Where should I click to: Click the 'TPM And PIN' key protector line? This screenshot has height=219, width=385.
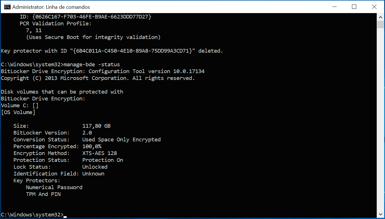pyautogui.click(x=43, y=194)
